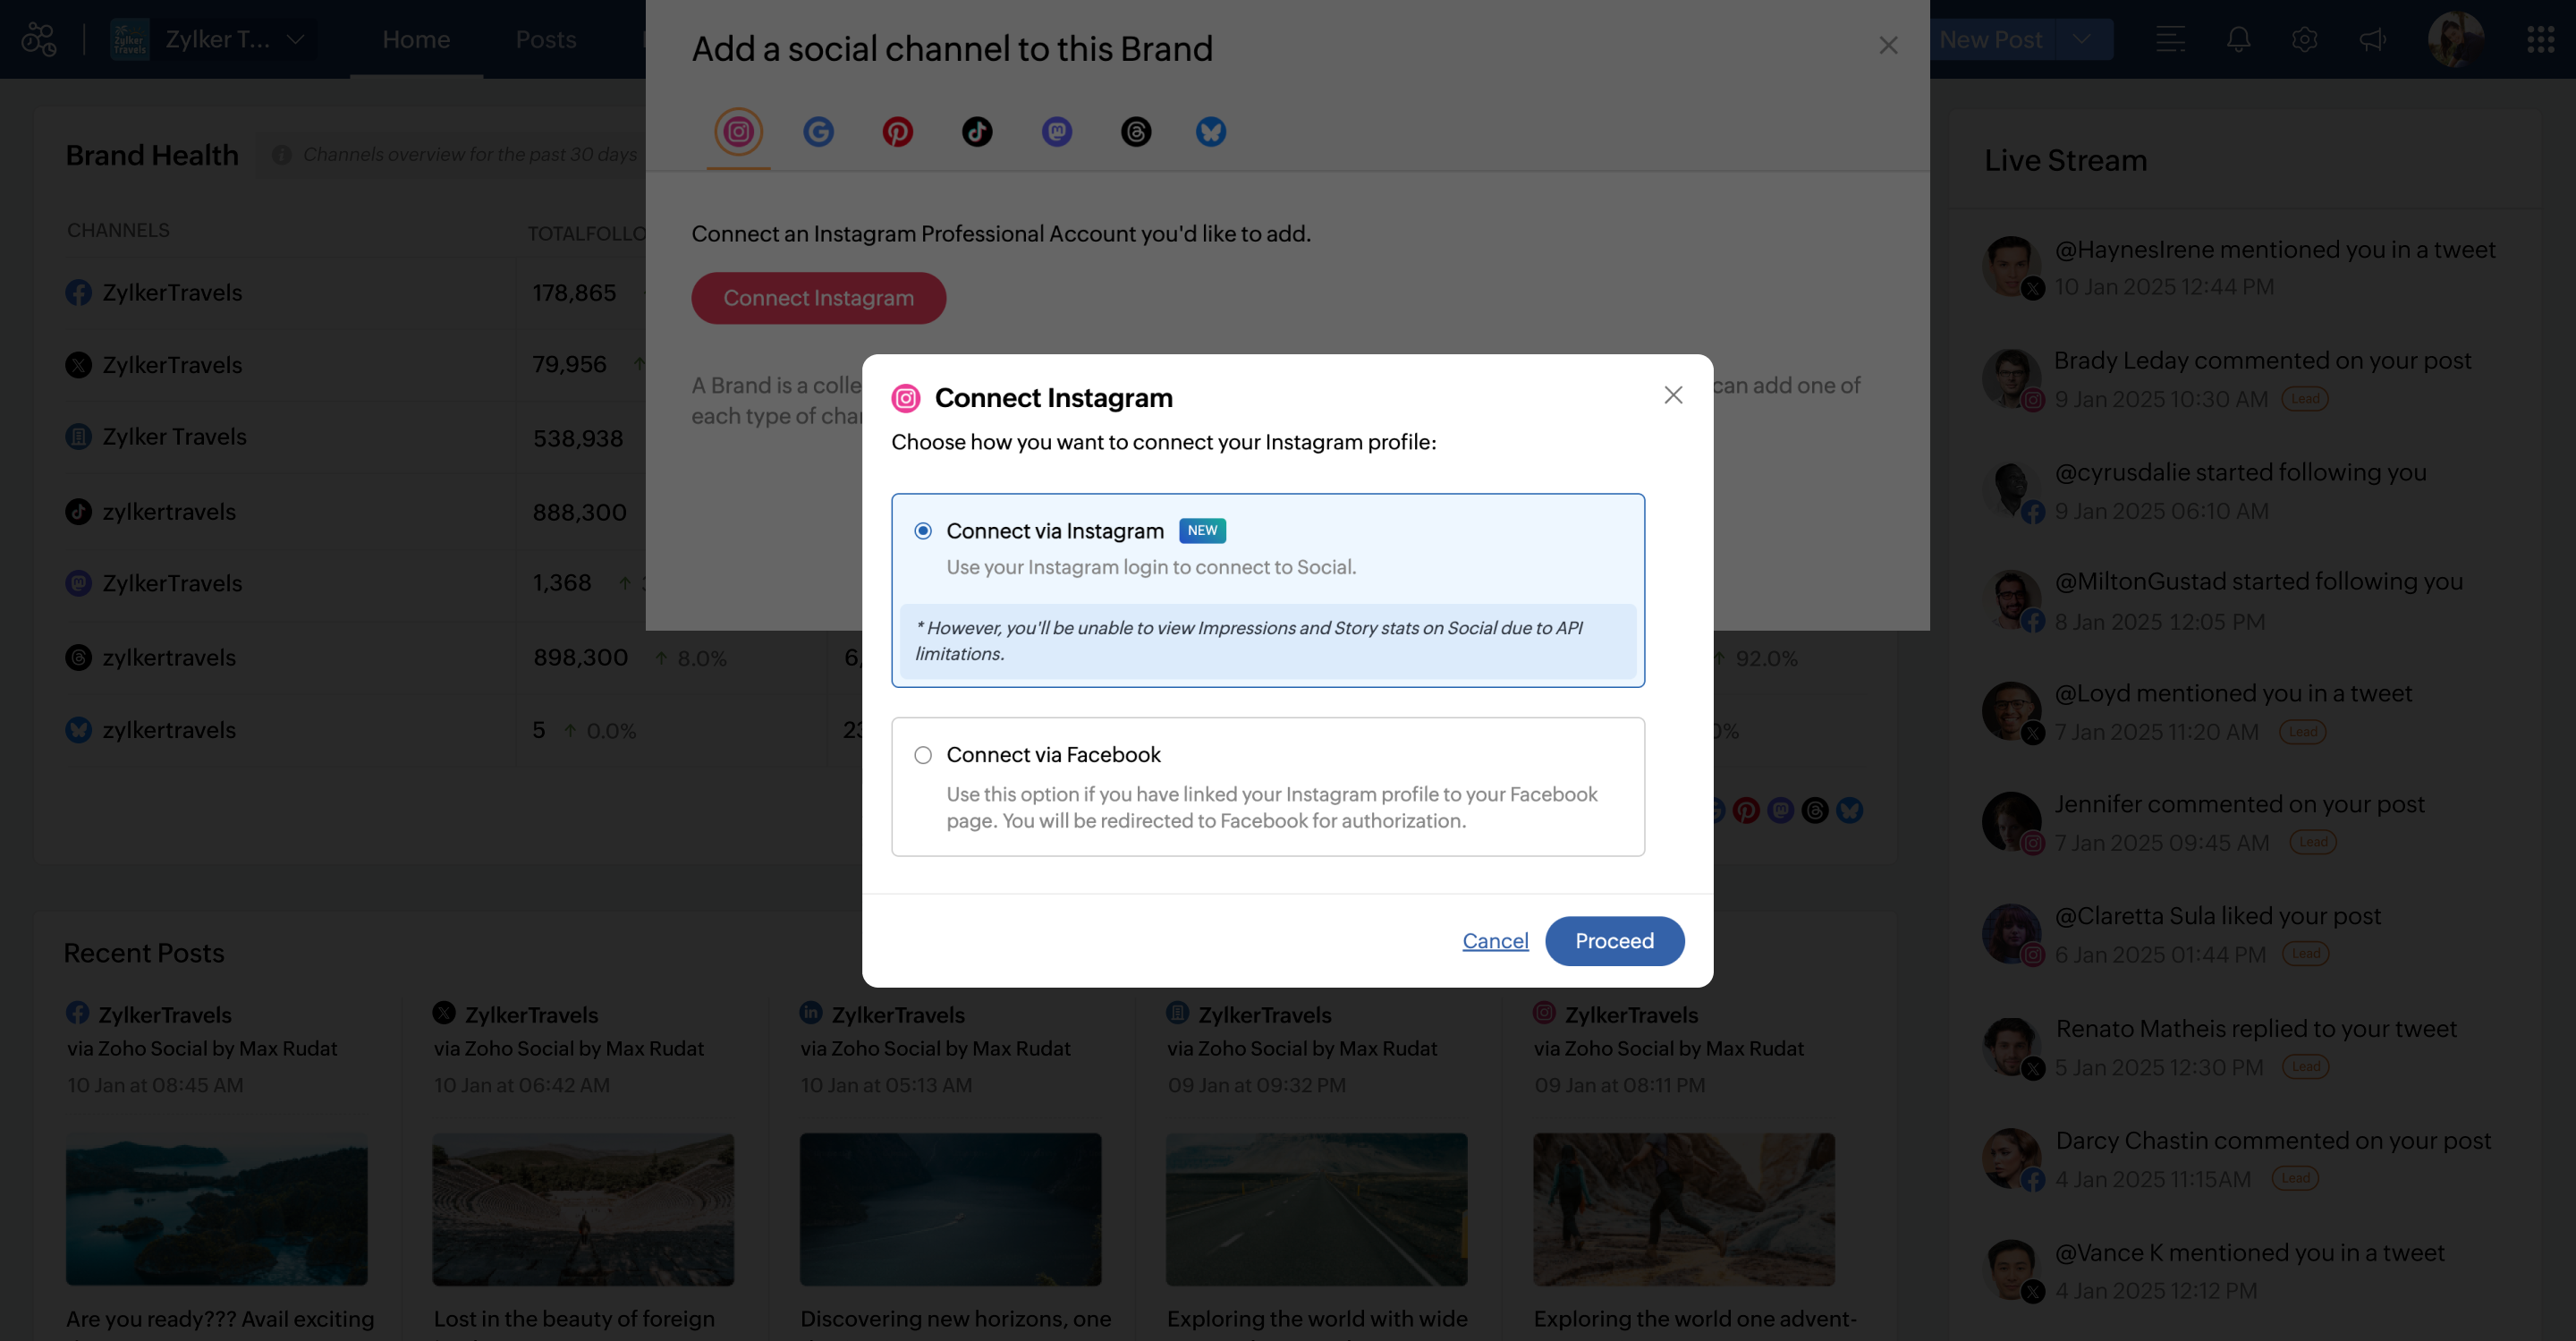Choose Connect via Instagram radio option
Screen dimensions: 2576x1341
pos(923,531)
